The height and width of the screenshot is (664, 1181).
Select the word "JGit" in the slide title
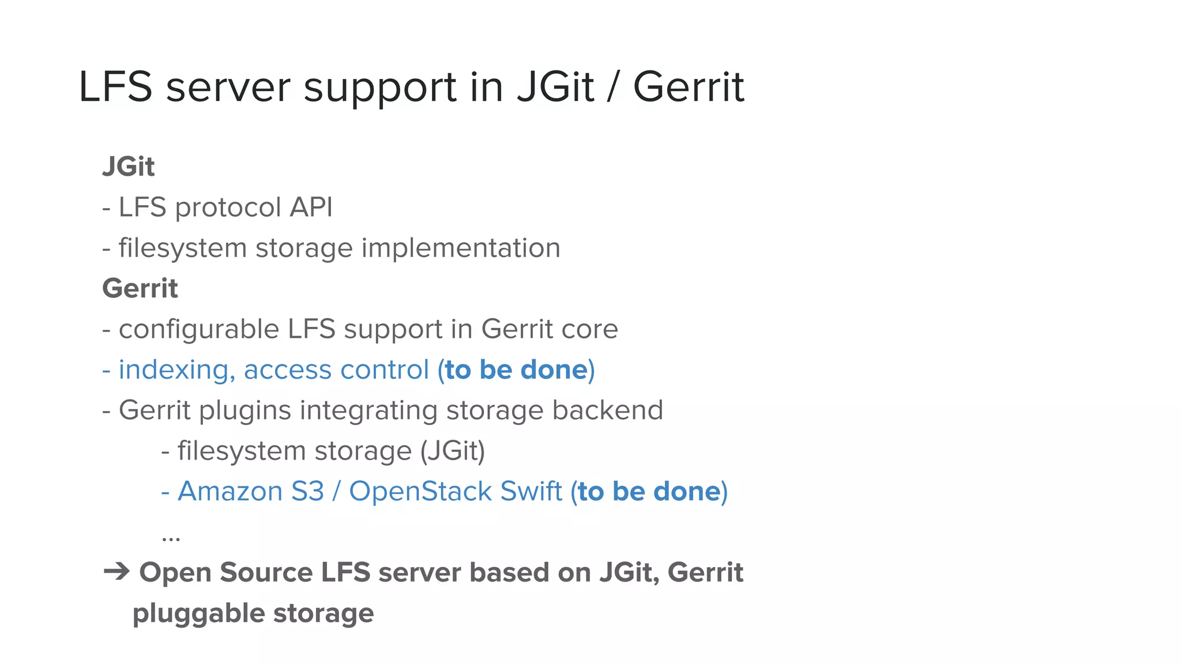click(x=555, y=87)
